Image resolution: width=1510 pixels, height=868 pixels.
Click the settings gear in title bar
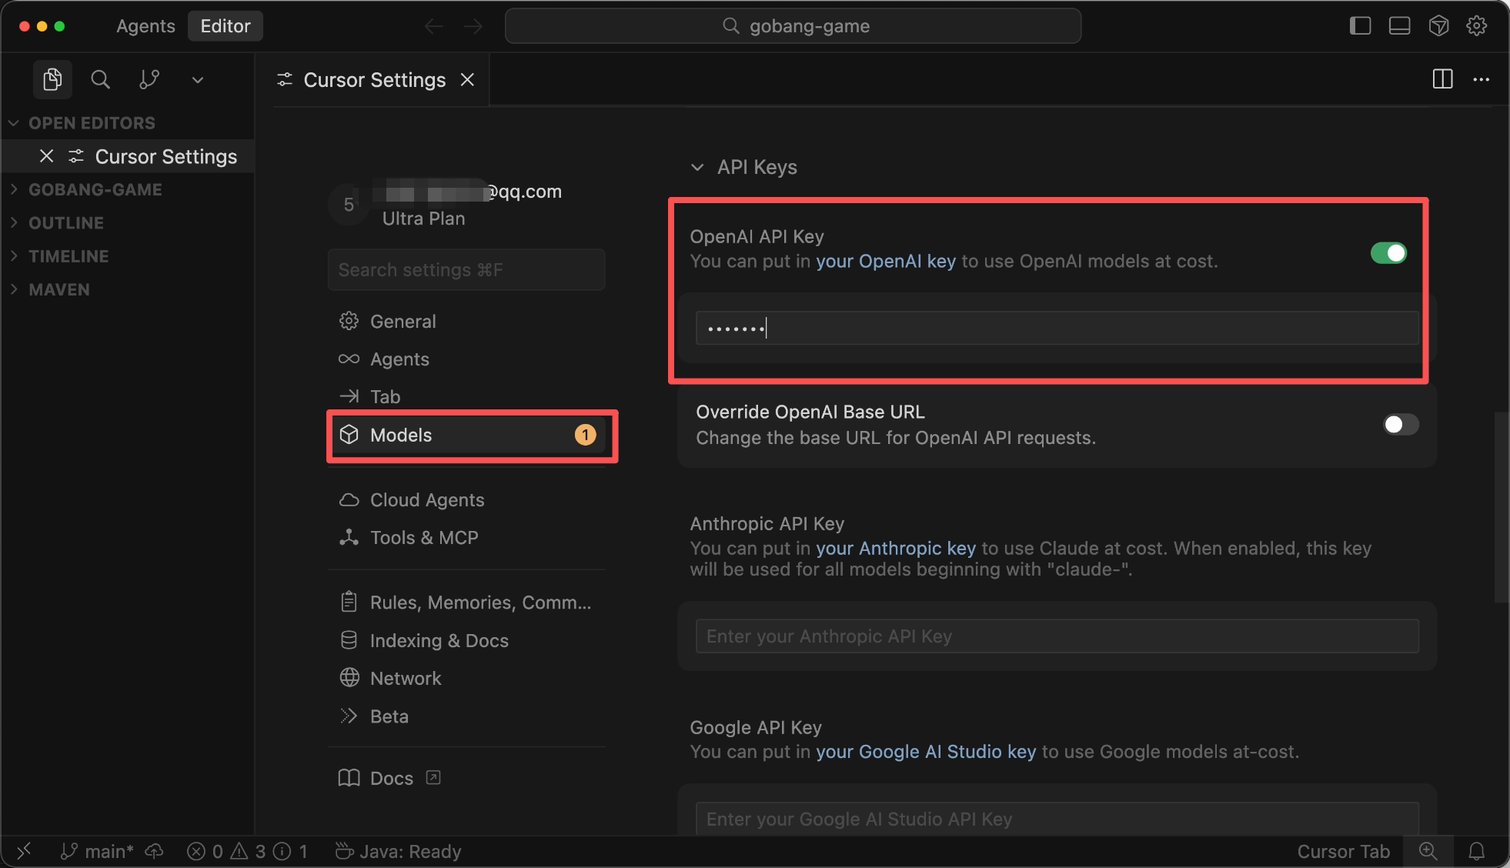click(x=1476, y=25)
